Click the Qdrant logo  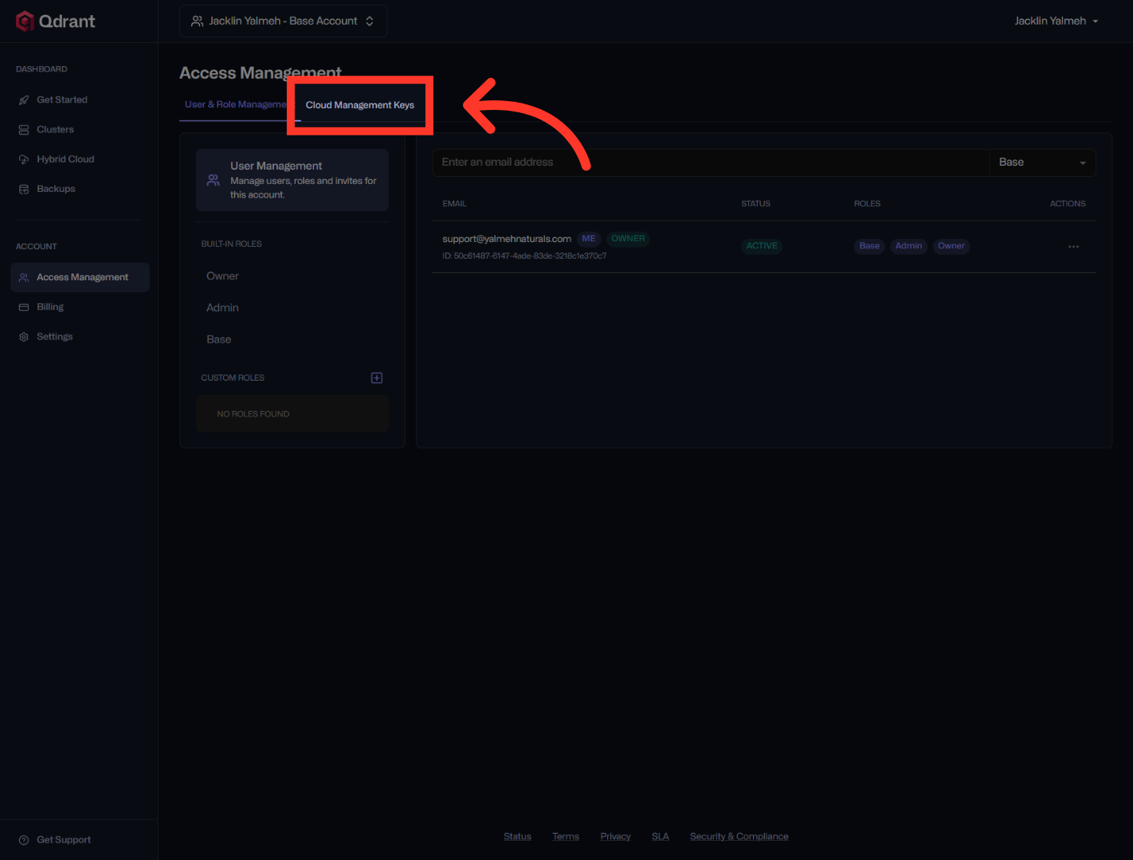tap(55, 21)
